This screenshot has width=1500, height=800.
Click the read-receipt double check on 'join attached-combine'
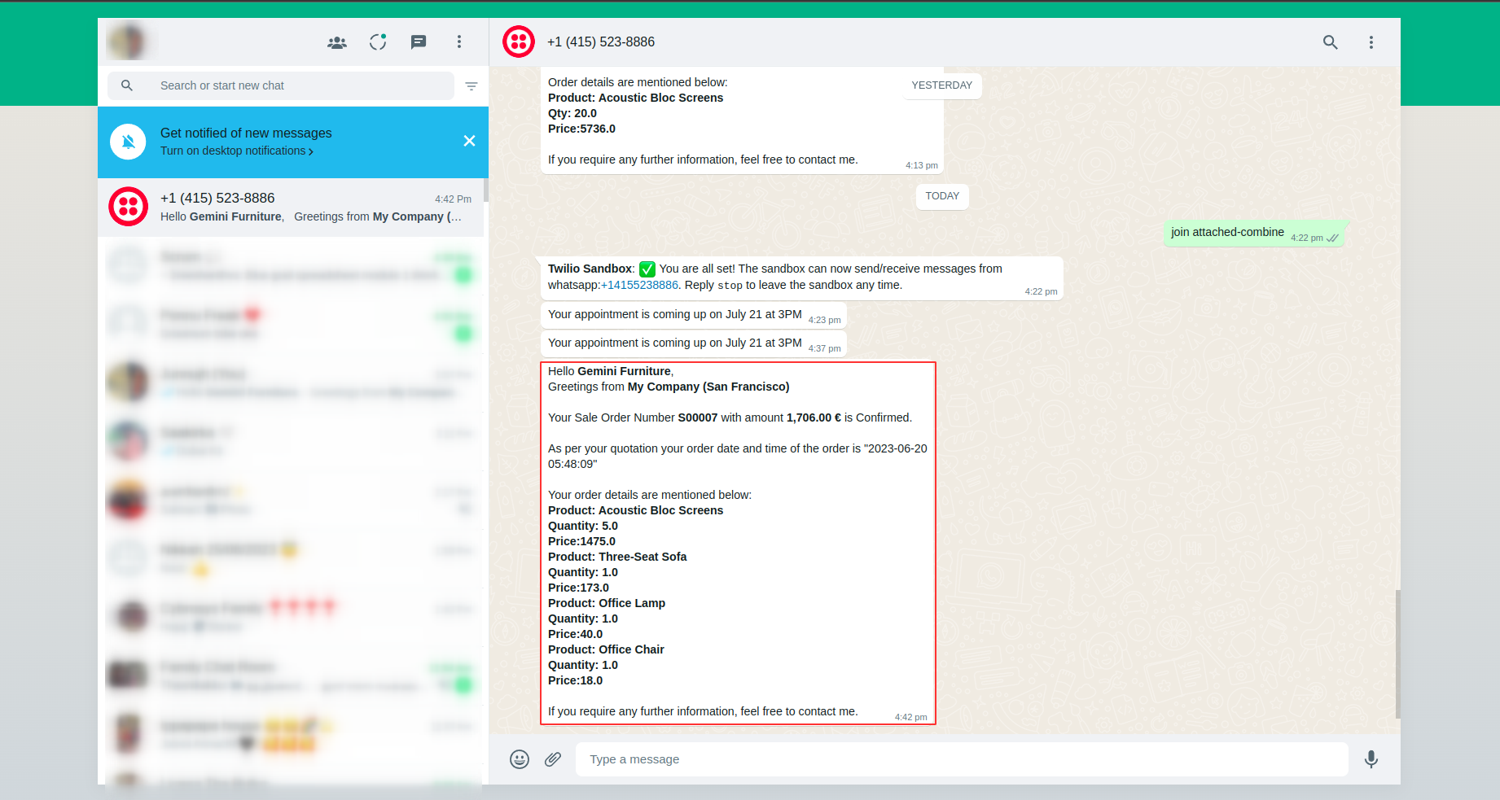click(1332, 238)
